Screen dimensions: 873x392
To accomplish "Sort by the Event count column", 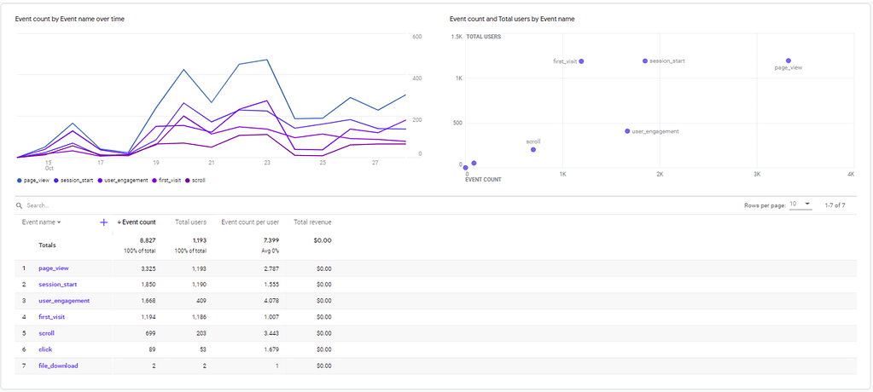I will coord(137,222).
